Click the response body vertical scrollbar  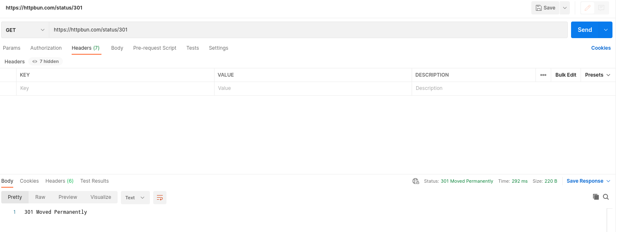pos(609,220)
